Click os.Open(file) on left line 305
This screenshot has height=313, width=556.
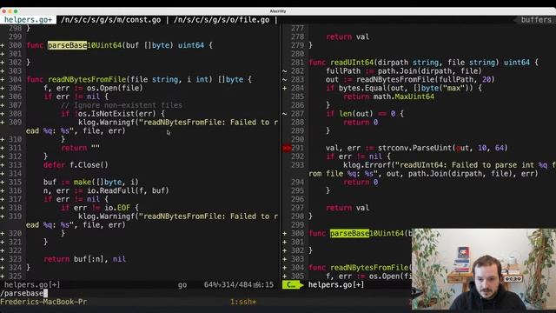pyautogui.click(x=115, y=88)
